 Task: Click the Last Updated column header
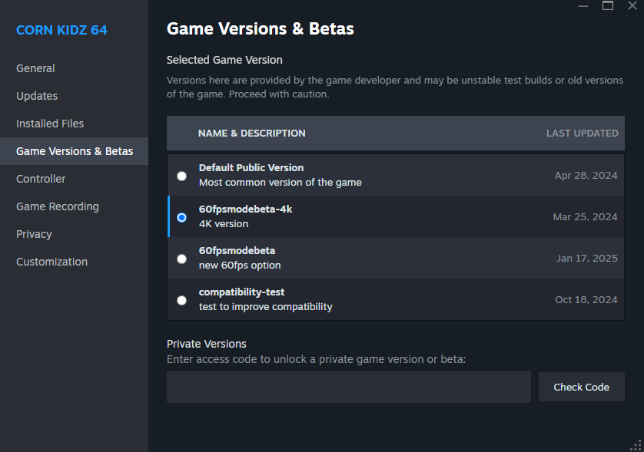point(582,134)
